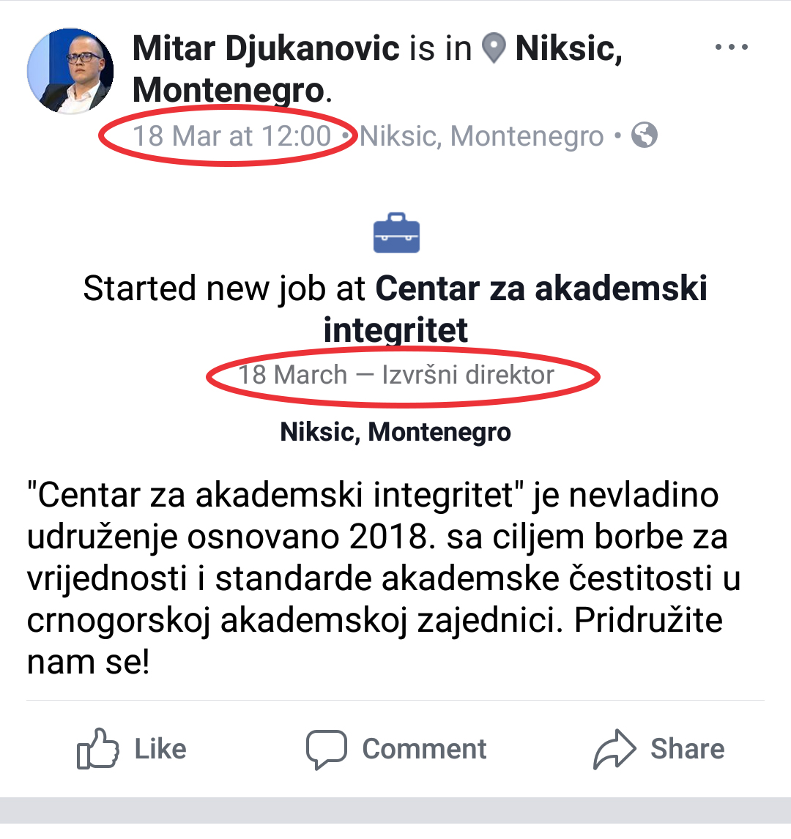Open the Centar za akademski integritet page
The height and width of the screenshot is (839, 791).
click(x=541, y=288)
